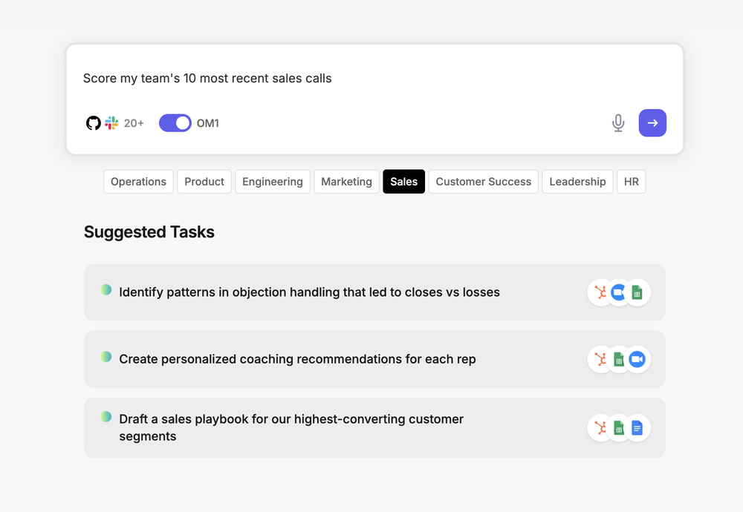
Task: Click the microphone icon for voice input
Action: (618, 123)
